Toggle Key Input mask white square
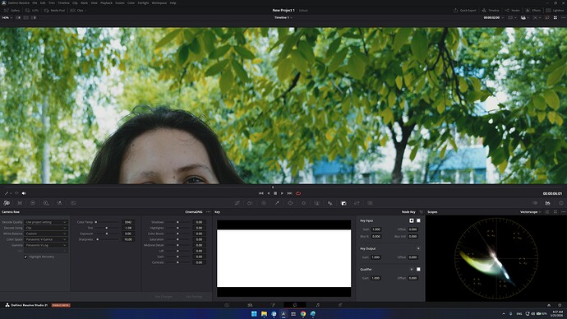The height and width of the screenshot is (319, 567). [x=418, y=220]
